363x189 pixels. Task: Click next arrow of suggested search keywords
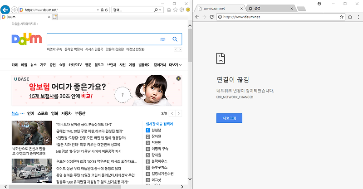click(x=180, y=49)
